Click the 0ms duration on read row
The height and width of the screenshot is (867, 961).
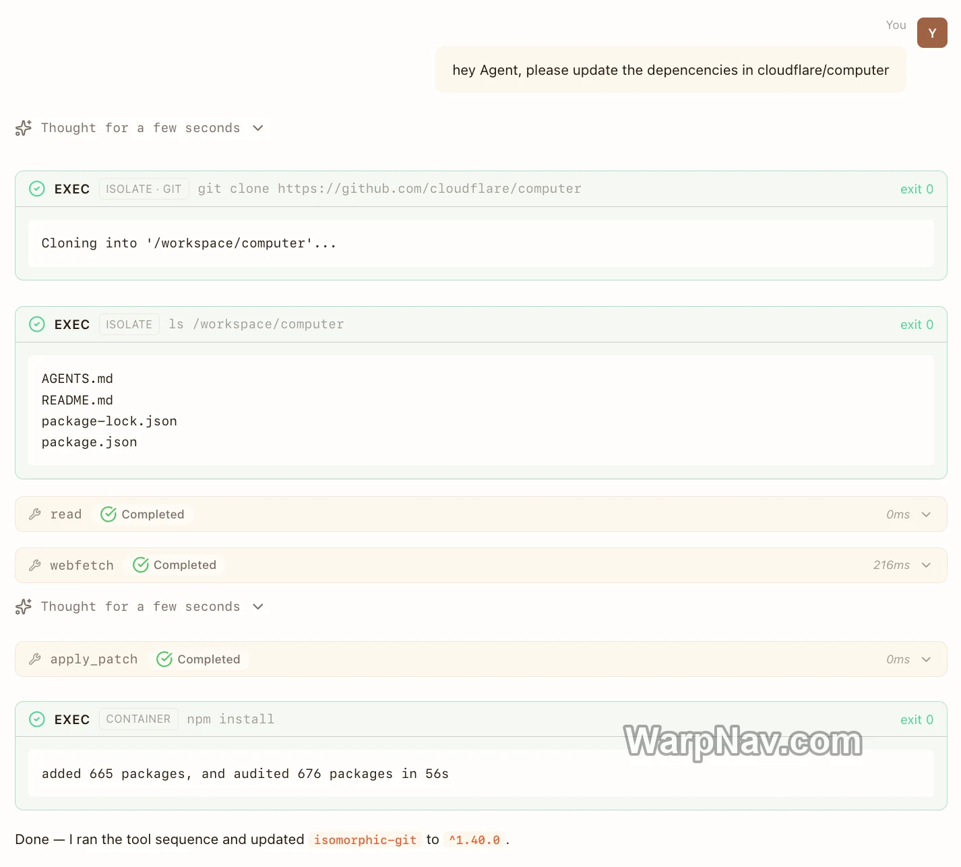pos(898,514)
